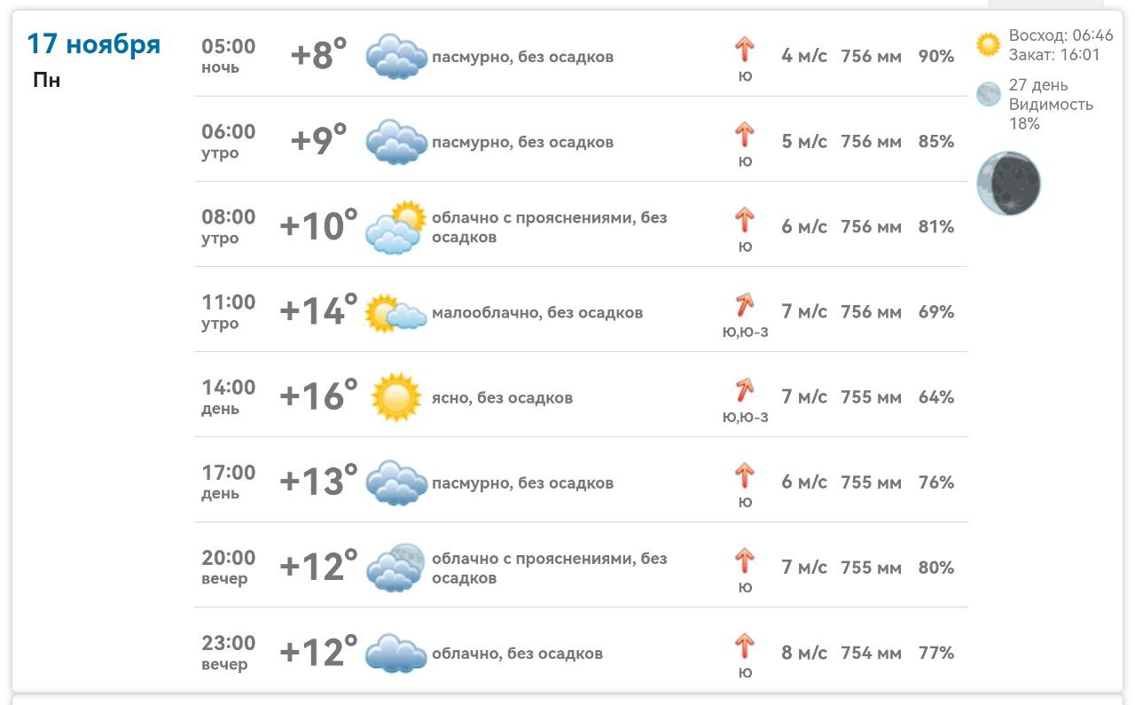Screen dimensions: 1135x705
Task: Click the large moon phase image
Action: 1008,183
